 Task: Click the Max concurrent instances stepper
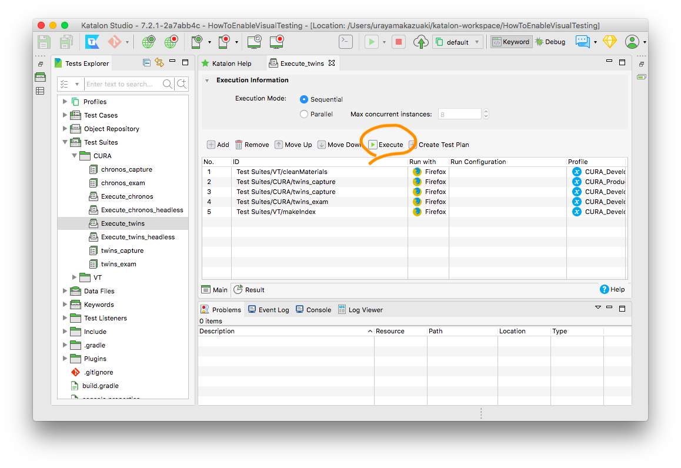486,114
